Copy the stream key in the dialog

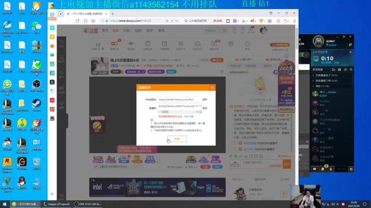pos(205,108)
